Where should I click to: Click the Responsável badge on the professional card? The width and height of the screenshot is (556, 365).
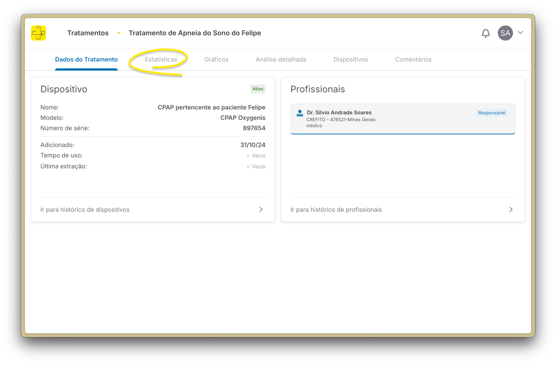491,113
